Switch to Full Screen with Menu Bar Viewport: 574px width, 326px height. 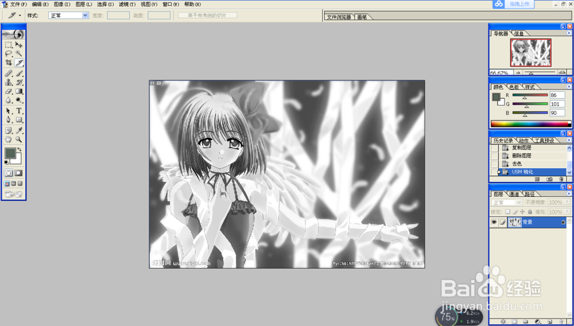[x=14, y=184]
